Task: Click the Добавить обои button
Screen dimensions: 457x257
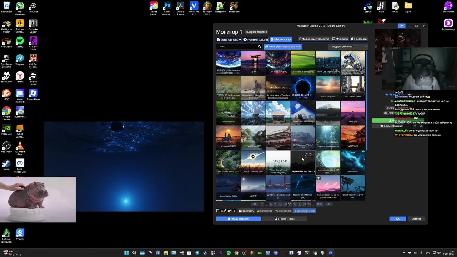Action: [x=305, y=211]
